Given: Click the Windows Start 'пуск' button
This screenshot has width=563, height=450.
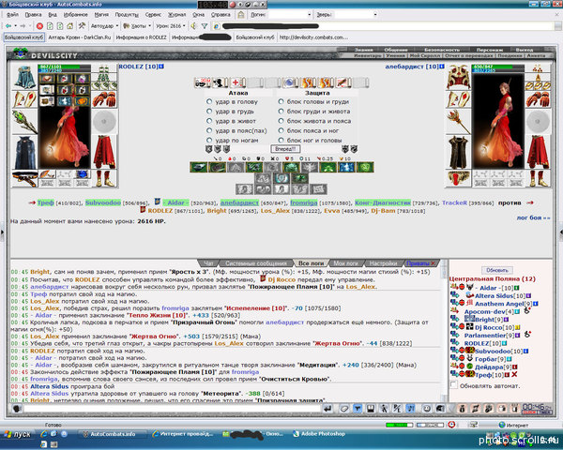Looking at the screenshot, I should coord(18,434).
